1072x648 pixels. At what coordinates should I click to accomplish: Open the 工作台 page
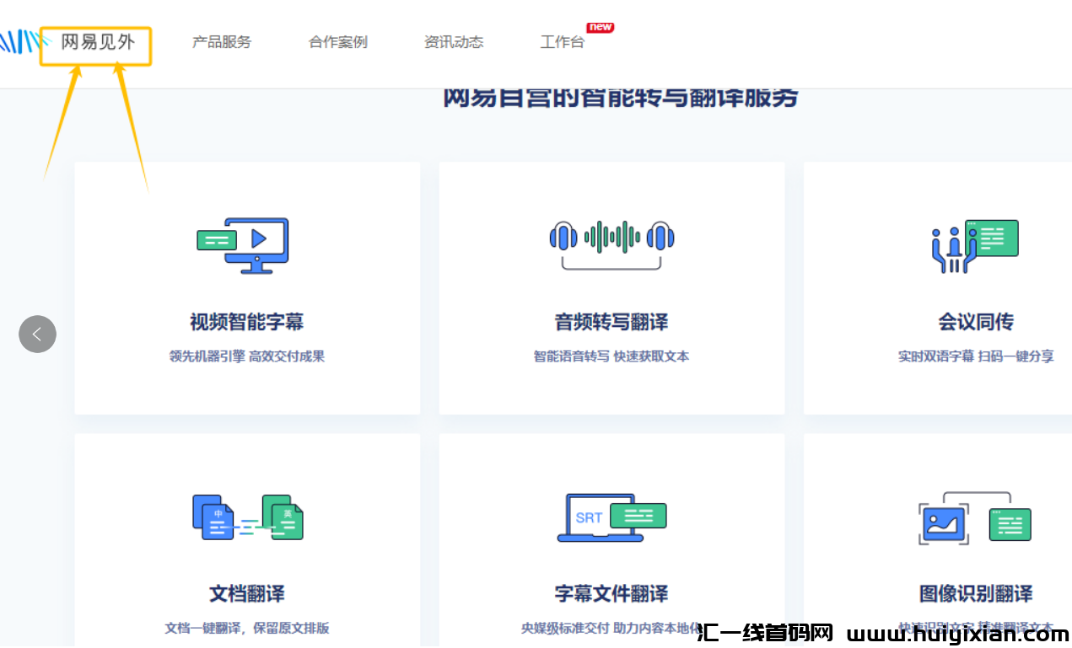pyautogui.click(x=562, y=42)
